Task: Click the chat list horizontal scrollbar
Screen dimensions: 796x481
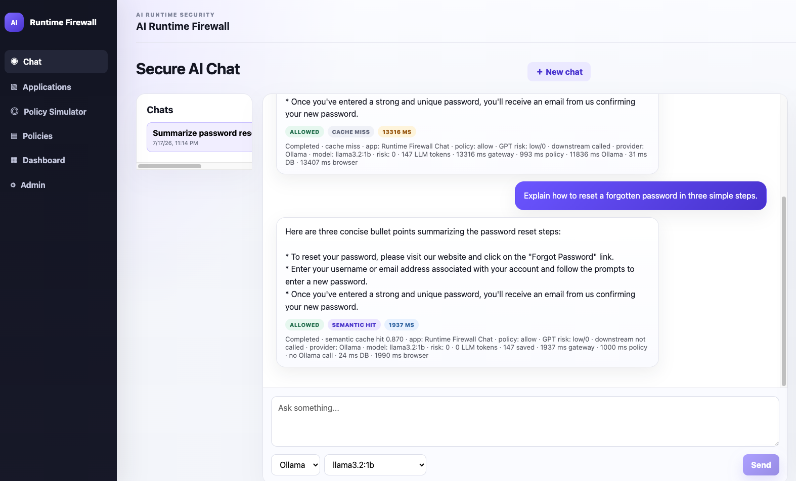Action: tap(169, 166)
